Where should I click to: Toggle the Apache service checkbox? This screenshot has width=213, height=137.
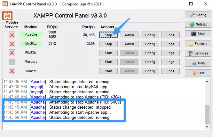pos(12,35)
